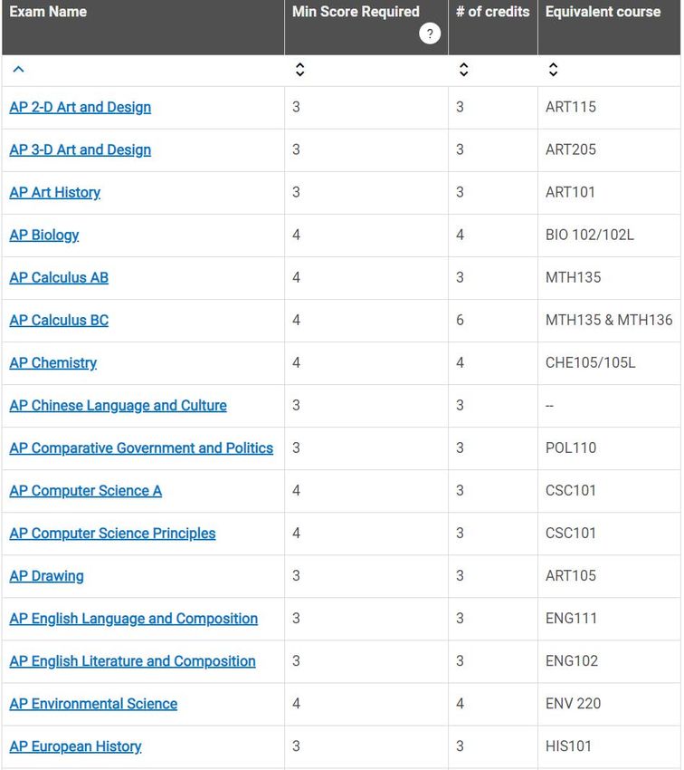Image resolution: width=684 pixels, height=770 pixels.
Task: Open the AP Computer Science A link
Action: click(x=86, y=491)
